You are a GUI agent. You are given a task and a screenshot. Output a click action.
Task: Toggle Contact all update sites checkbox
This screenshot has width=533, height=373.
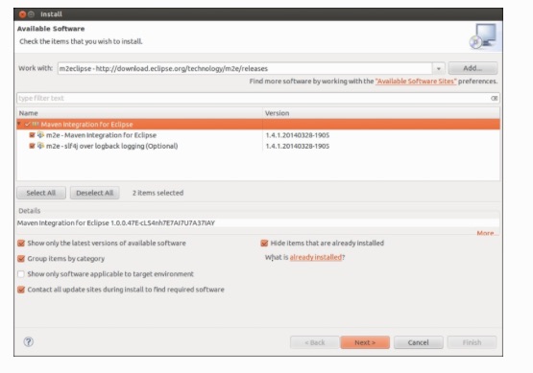coord(21,290)
